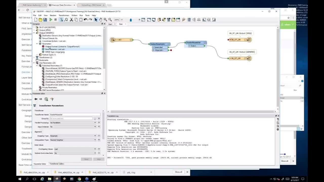Select the RasterResampler transformer on canvas
Image resolution: width=324 pixels, height=182 pixels.
coord(160,44)
